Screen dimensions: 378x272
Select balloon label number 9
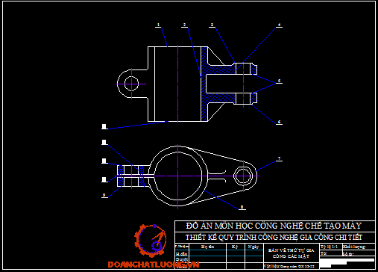(x=104, y=195)
